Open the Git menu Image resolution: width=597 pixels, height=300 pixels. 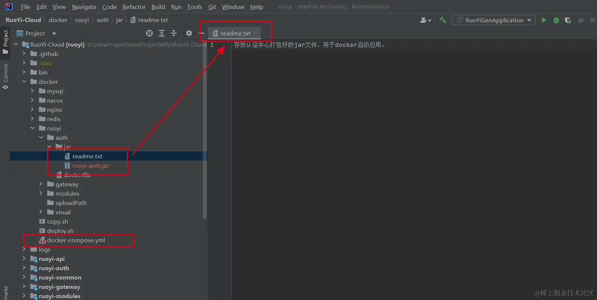pyautogui.click(x=212, y=7)
